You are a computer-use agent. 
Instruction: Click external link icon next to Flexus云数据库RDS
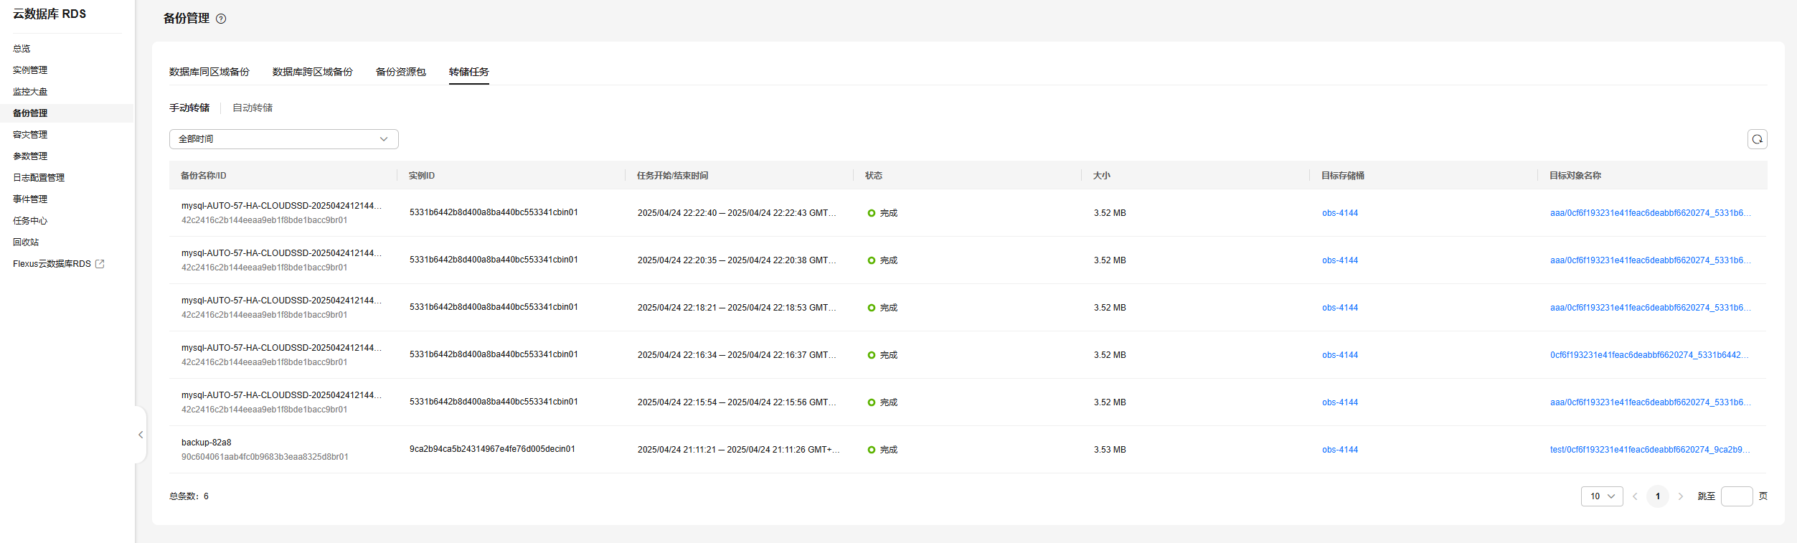click(x=100, y=264)
